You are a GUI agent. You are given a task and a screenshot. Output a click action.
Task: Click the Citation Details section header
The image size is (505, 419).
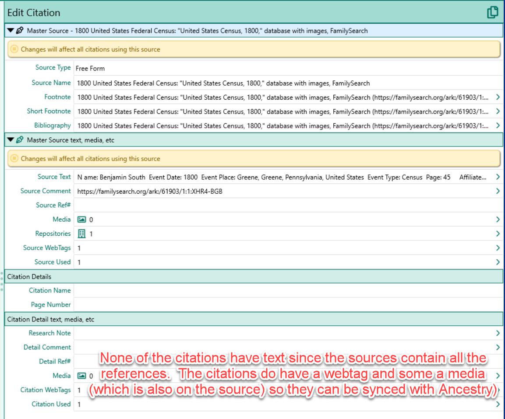(254, 276)
